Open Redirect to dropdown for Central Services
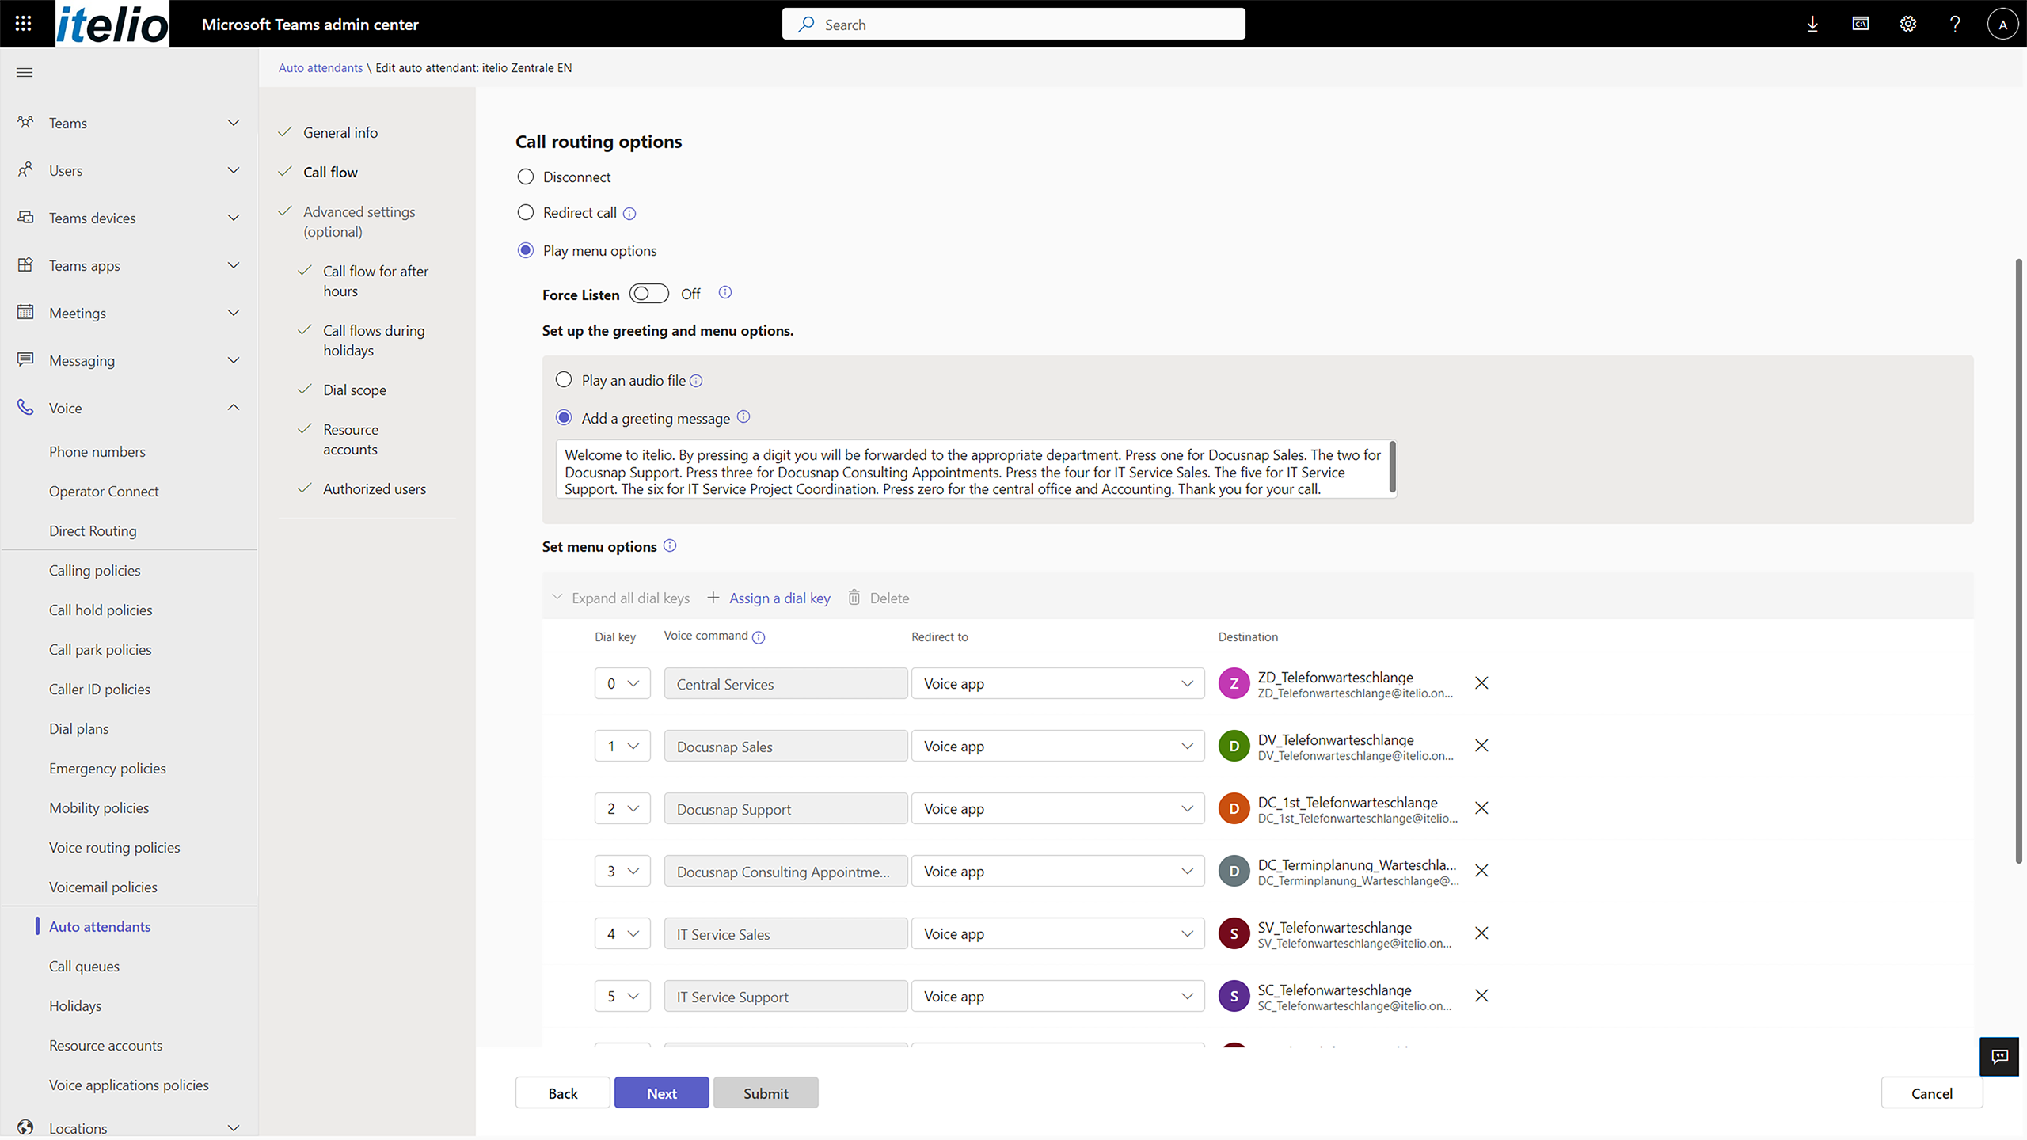2027x1140 pixels. click(x=1058, y=683)
